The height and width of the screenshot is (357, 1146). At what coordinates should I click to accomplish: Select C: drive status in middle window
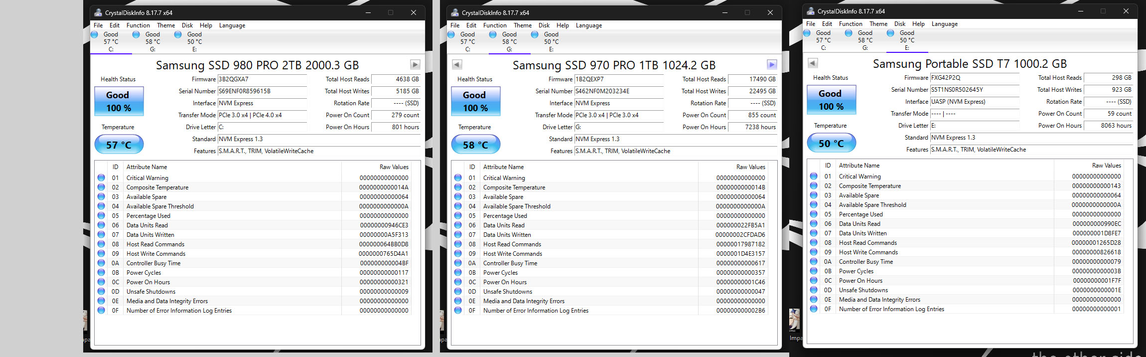[467, 42]
